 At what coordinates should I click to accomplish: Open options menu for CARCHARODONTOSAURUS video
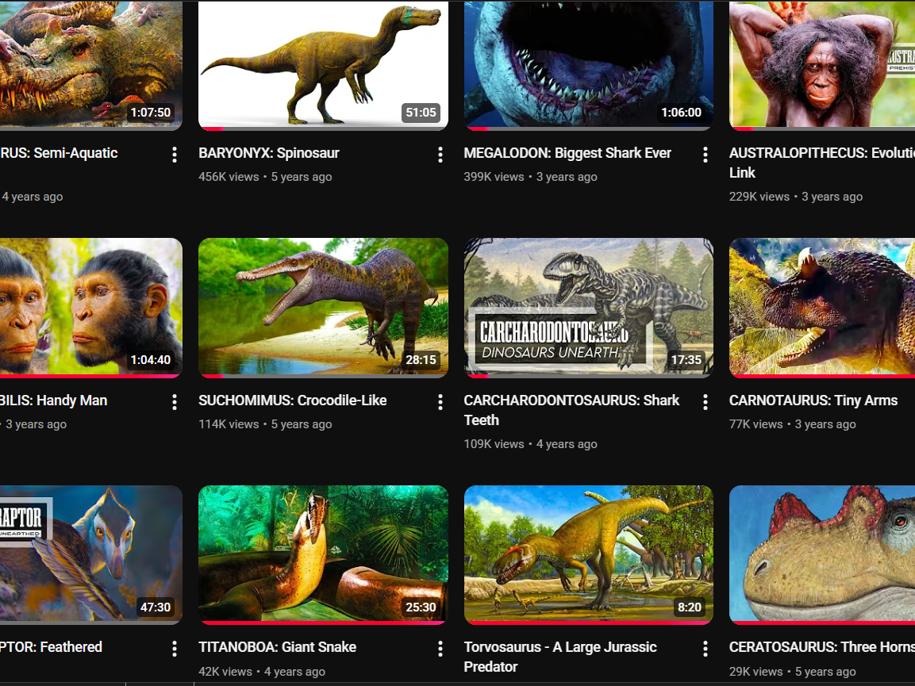pyautogui.click(x=705, y=402)
